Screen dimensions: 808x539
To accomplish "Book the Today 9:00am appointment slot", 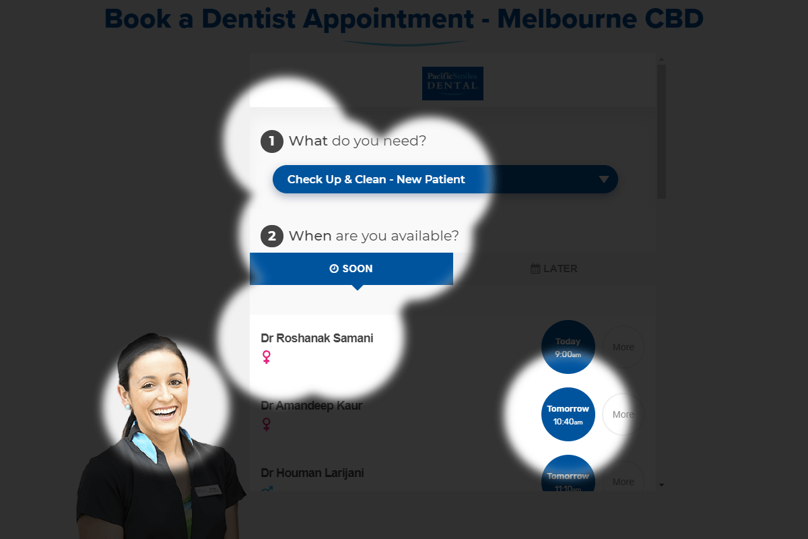I will [568, 347].
